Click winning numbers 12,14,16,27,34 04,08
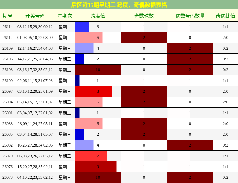Image resolution: width=238 pixels, height=183 pixels. 35,48
